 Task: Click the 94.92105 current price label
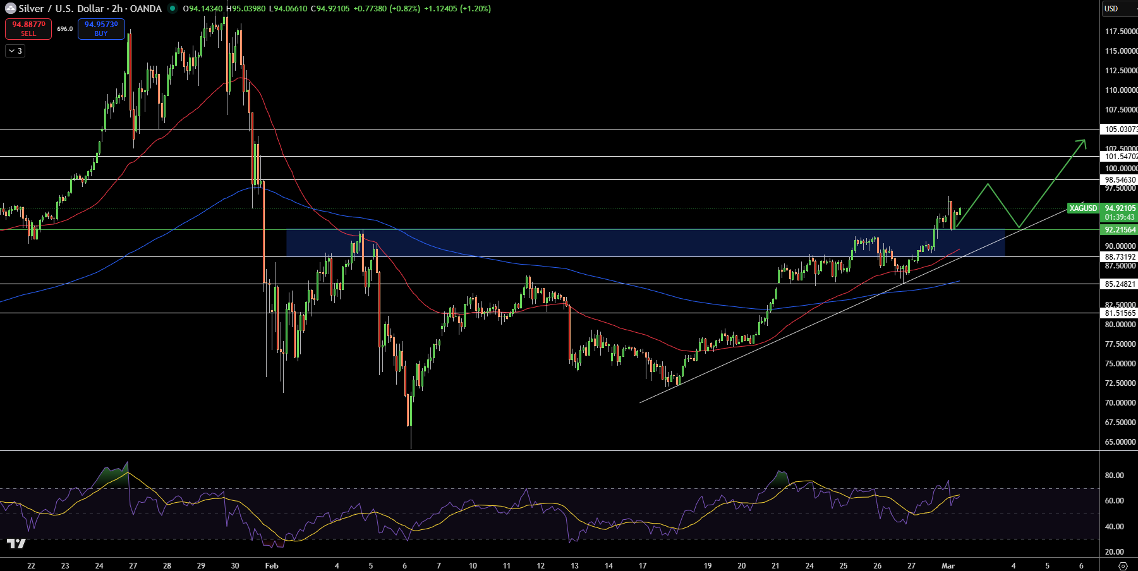(1120, 208)
